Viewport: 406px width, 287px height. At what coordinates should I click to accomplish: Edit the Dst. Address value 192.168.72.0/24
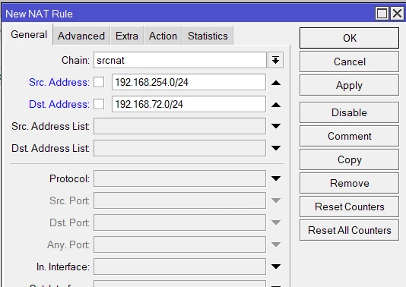189,104
